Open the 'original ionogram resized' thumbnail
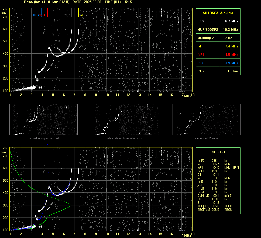261x238 pixels. [43, 120]
